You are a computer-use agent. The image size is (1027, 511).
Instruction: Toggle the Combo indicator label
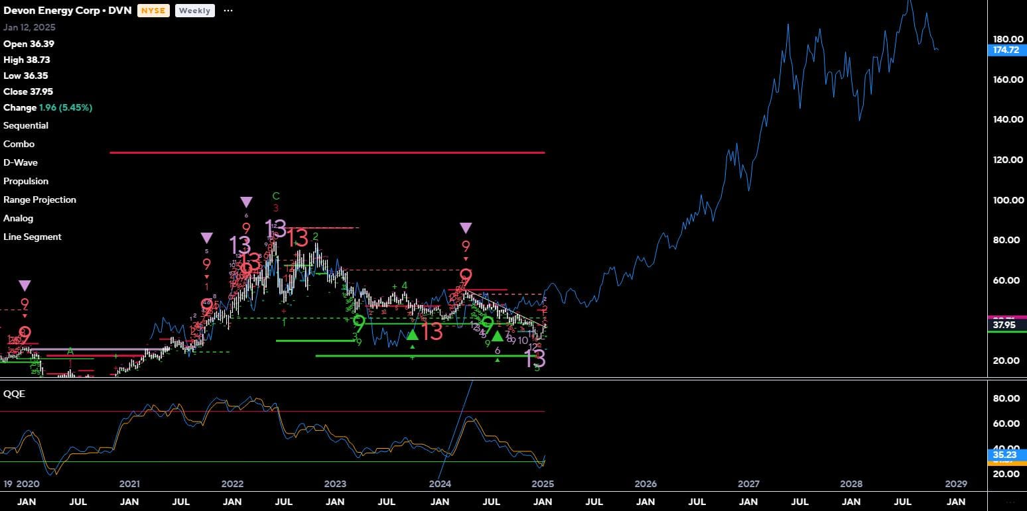(x=19, y=144)
